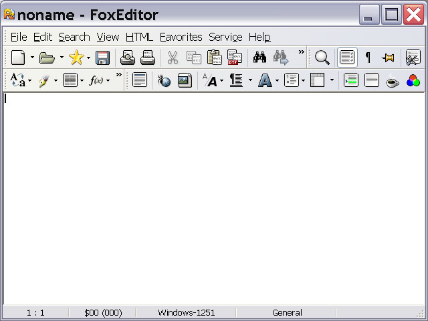Click the numbered list icon
The width and height of the screenshot is (428, 321).
tap(292, 80)
